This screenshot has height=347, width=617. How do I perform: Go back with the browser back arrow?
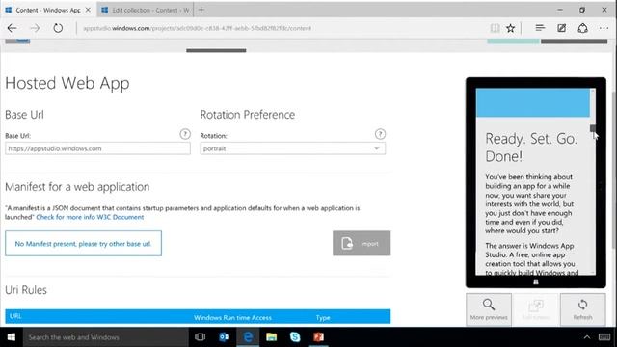click(12, 28)
